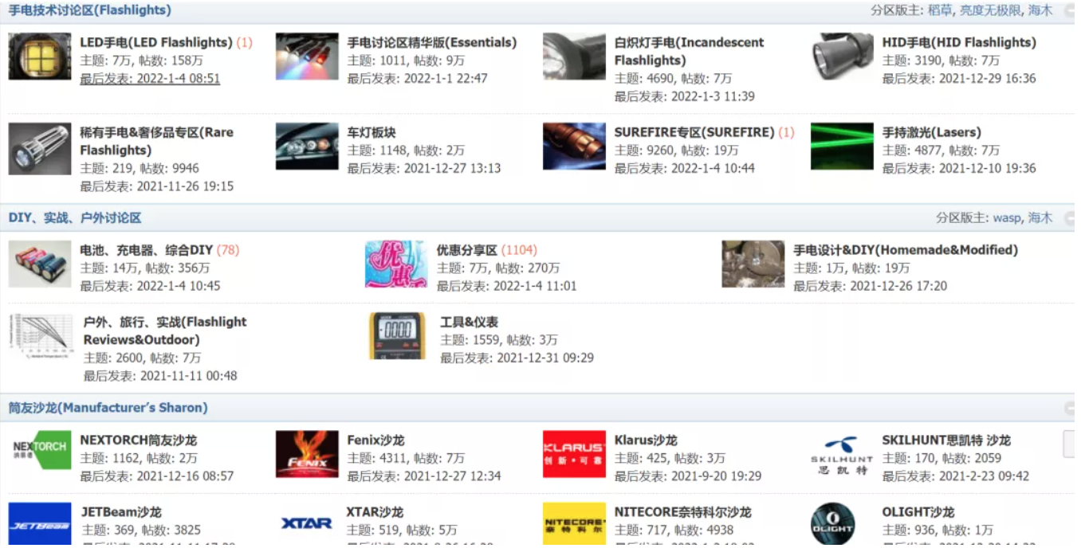Visit the HID手电(HID Flashlights) title link
The height and width of the screenshot is (548, 1081).
pos(959,42)
